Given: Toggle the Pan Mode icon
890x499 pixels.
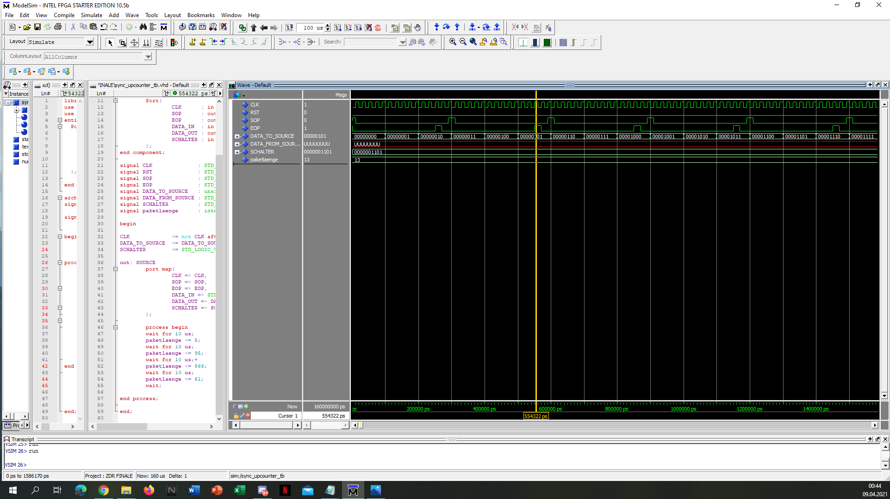Looking at the screenshot, I should (x=134, y=43).
